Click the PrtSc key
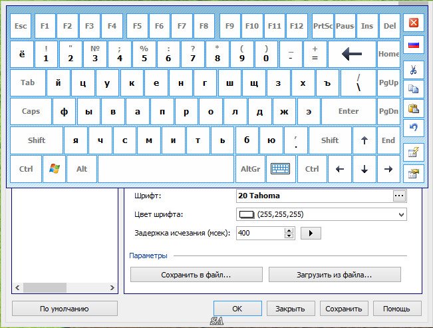 point(323,26)
